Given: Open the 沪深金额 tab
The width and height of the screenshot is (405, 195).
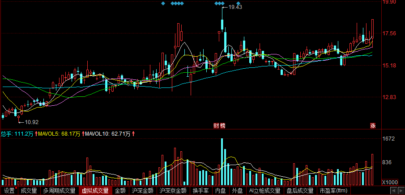Looking at the screenshot, I should coord(143,191).
